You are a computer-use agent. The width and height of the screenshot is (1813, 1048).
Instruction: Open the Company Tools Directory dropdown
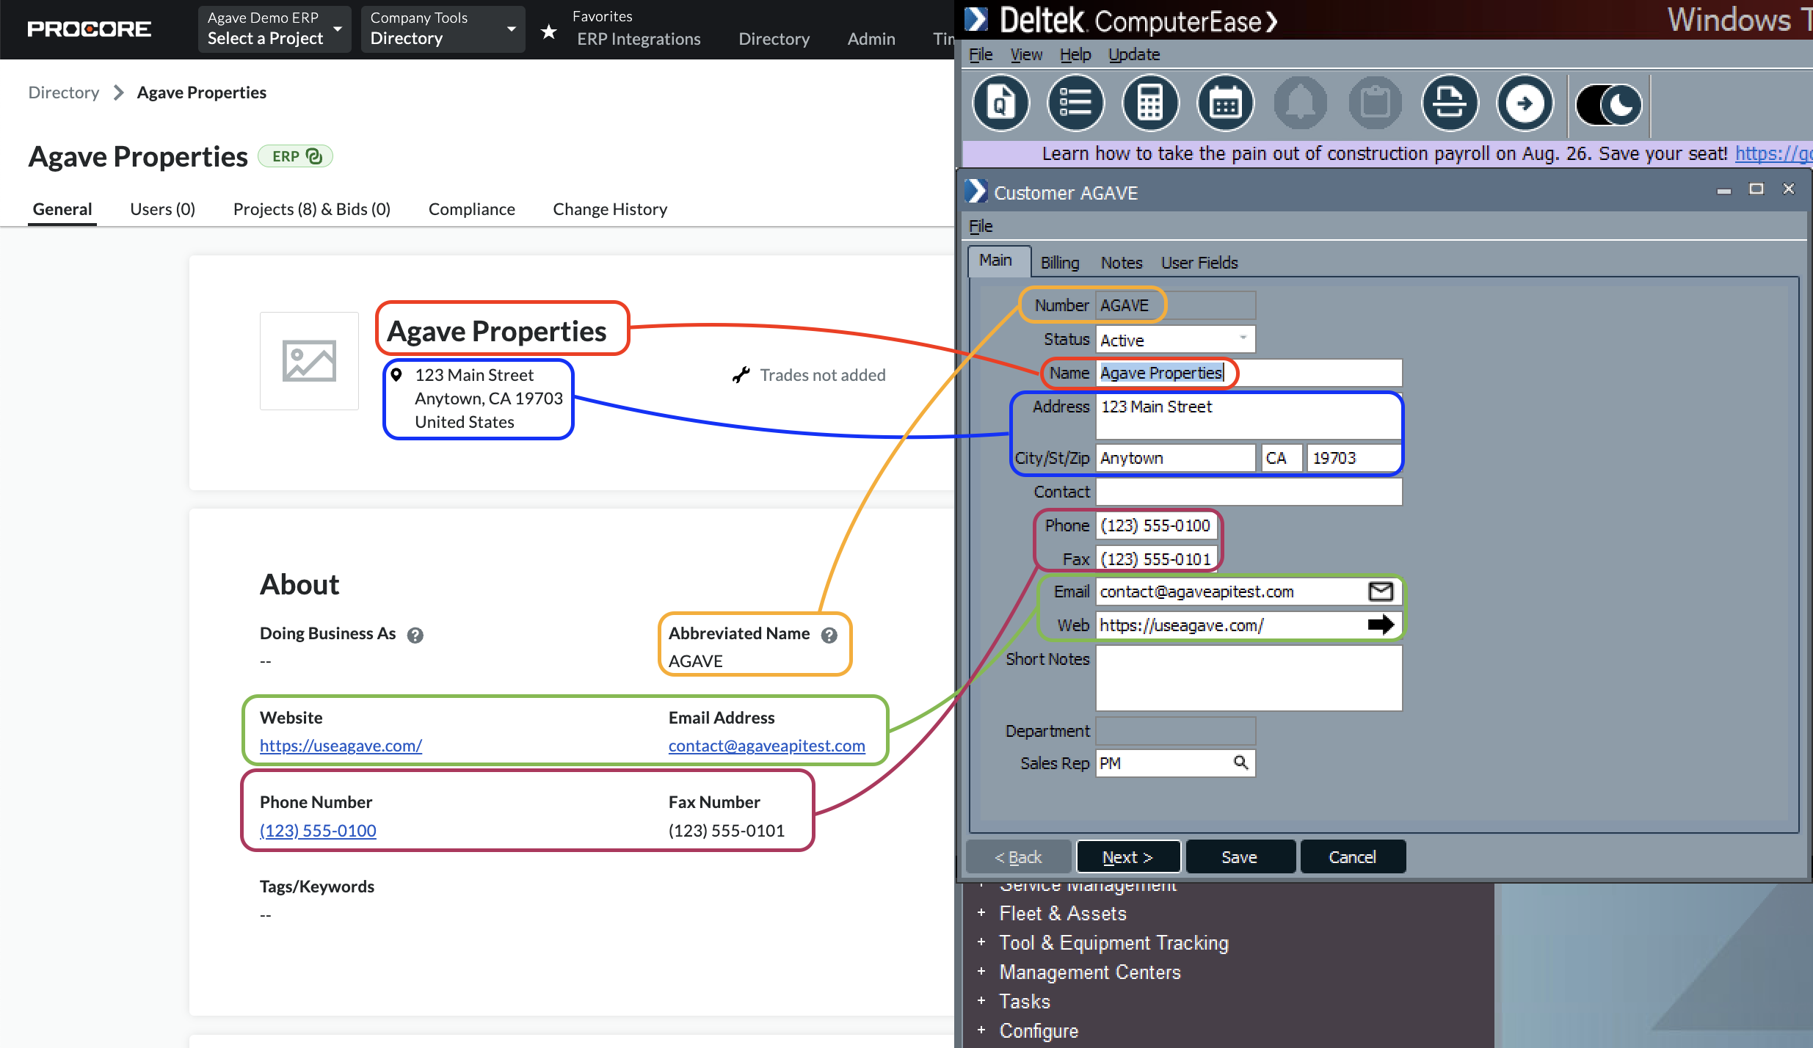[x=443, y=29]
